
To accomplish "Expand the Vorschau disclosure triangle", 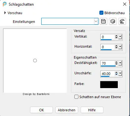I will point(5,13).
